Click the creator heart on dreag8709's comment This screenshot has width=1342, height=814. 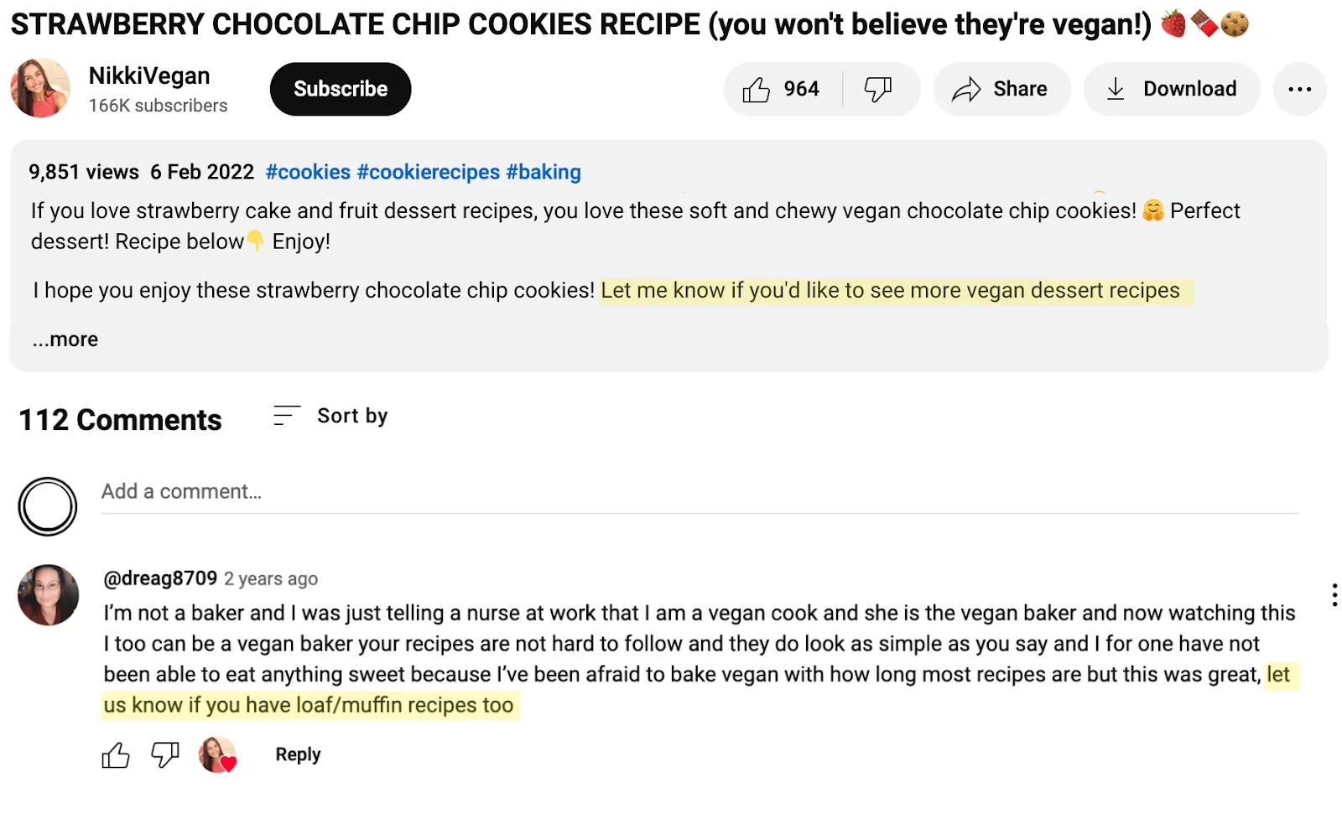217,754
